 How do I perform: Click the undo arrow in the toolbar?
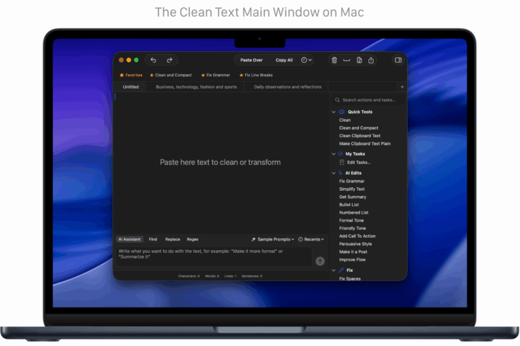153,60
